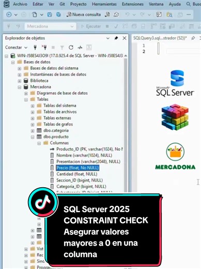
Task: Expand the dbo.categoria table node
Action: pos(33,131)
